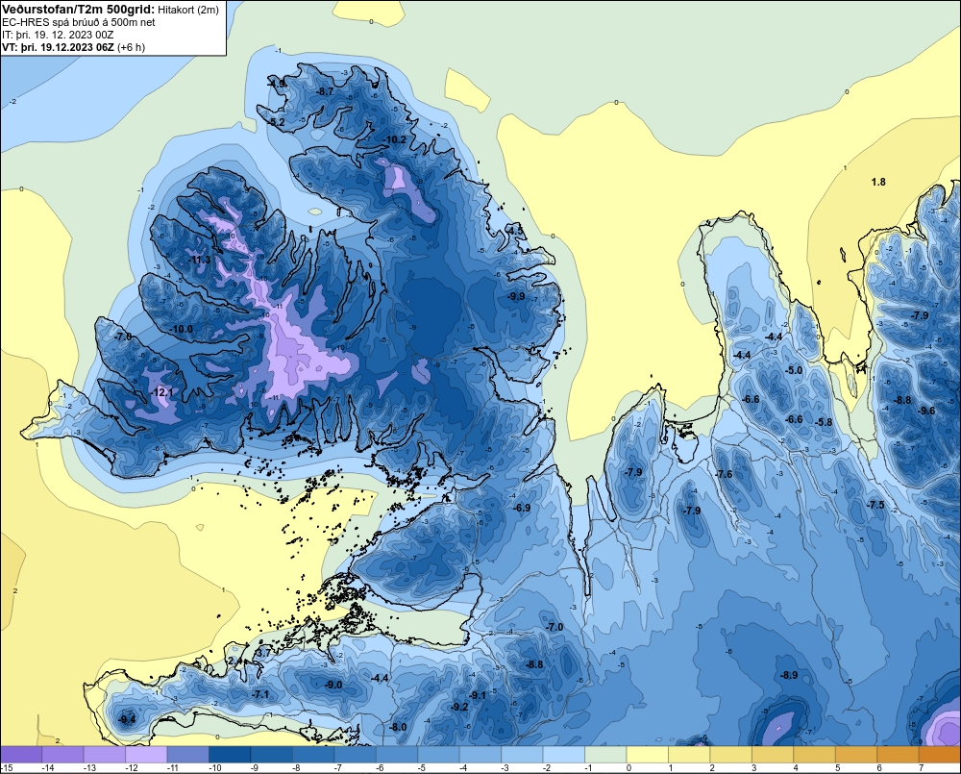
Task: Click legend swatch between -11 and -10
Action: click(188, 755)
